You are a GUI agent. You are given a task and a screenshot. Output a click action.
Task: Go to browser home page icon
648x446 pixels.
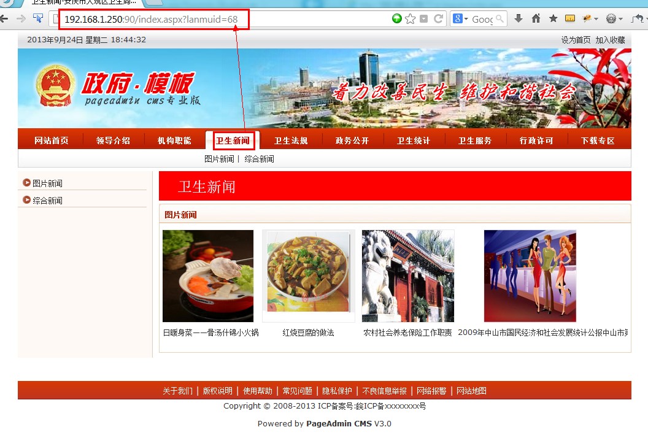pyautogui.click(x=536, y=19)
